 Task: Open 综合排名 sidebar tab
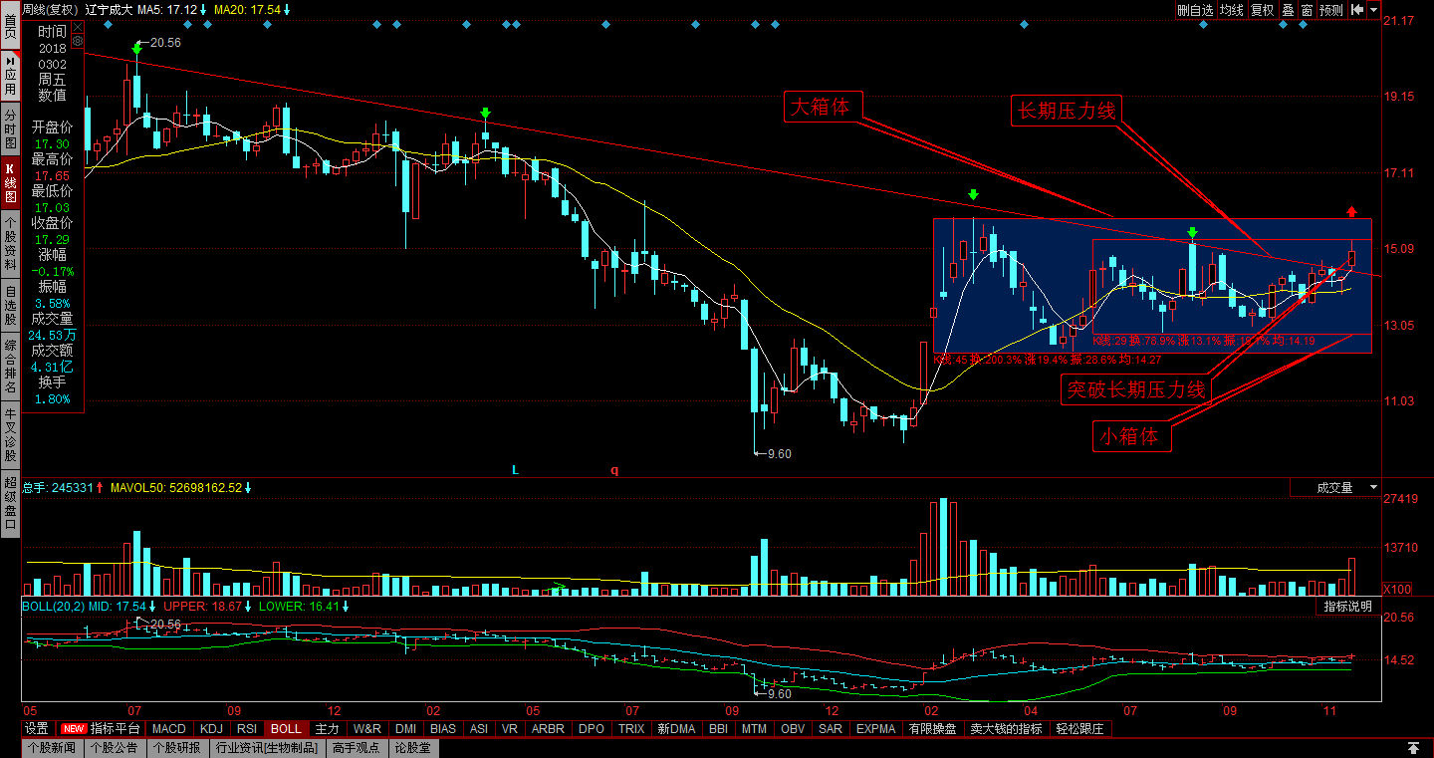(x=10, y=366)
